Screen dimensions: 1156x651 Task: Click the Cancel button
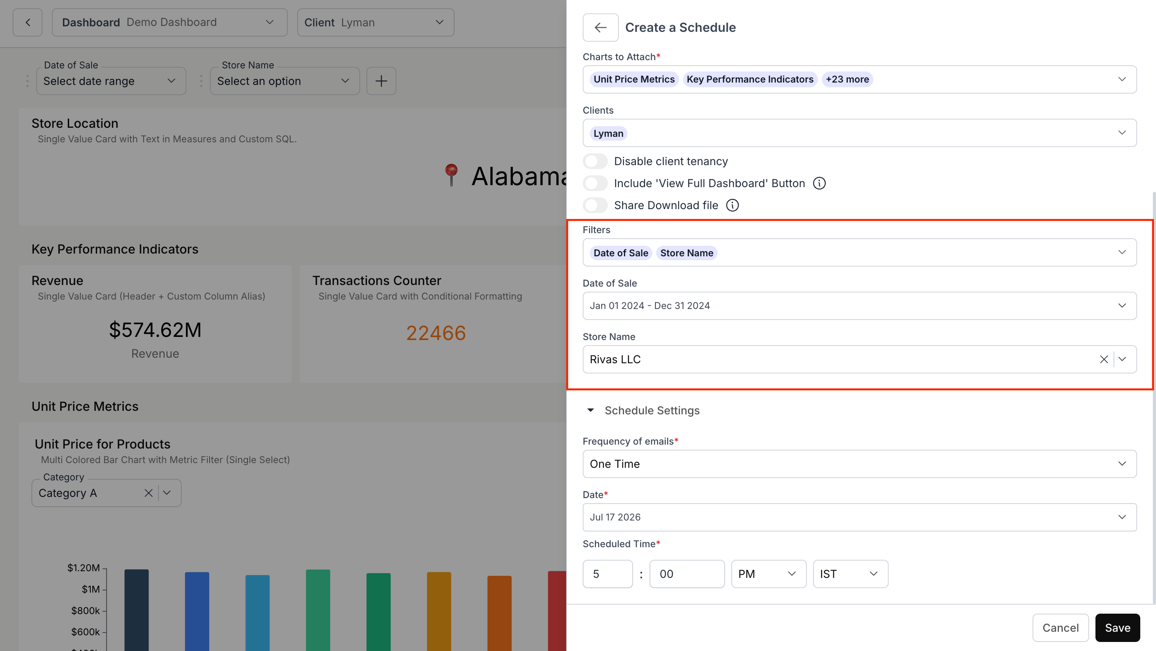(1060, 628)
